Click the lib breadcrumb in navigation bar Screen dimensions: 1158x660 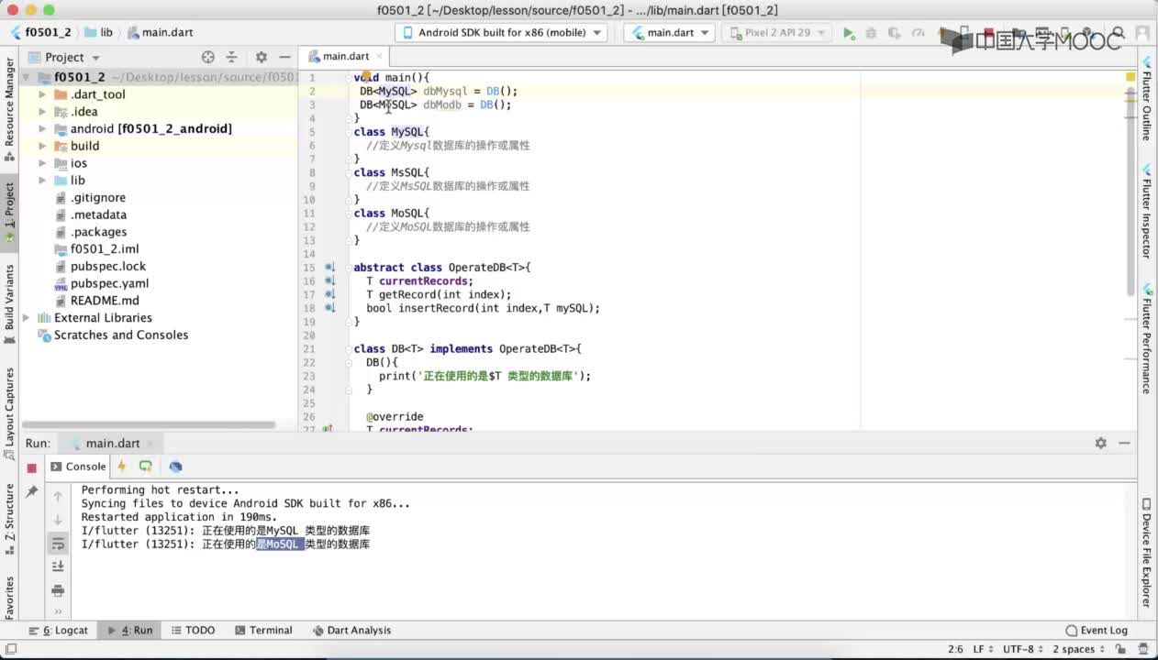(99, 32)
